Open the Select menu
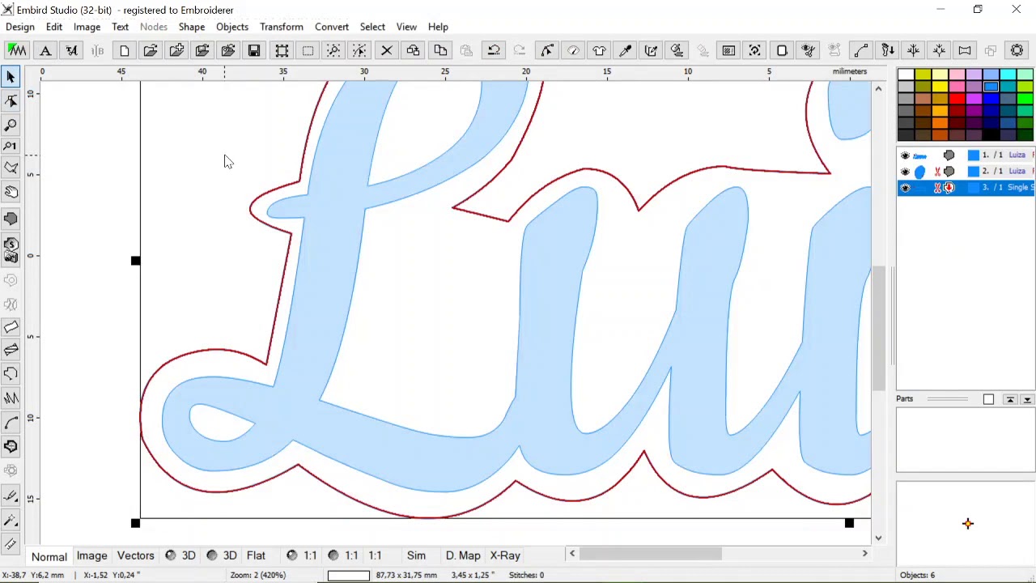1036x583 pixels. click(372, 27)
